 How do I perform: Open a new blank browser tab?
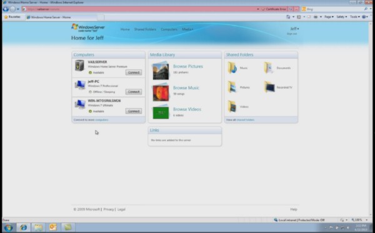(101, 17)
